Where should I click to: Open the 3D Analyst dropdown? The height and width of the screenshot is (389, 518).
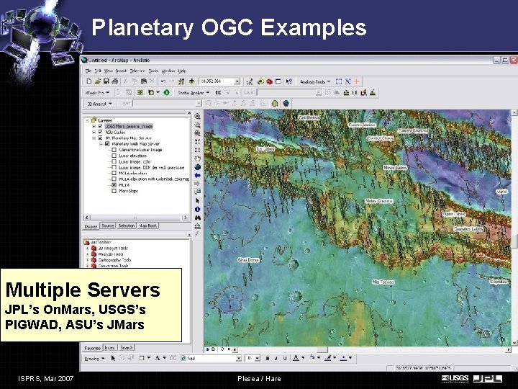tap(99, 104)
